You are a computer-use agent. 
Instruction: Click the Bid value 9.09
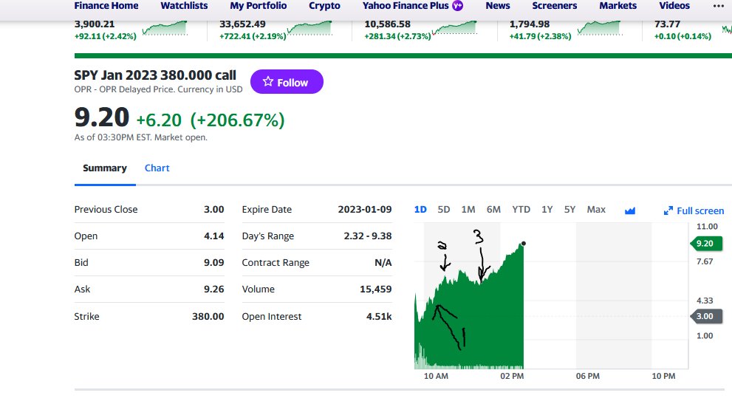pyautogui.click(x=213, y=263)
